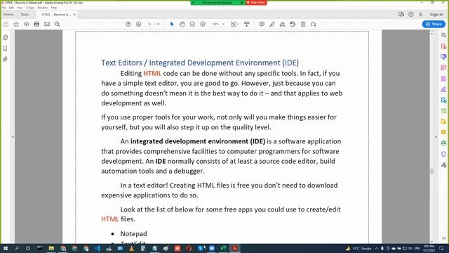This screenshot has width=449, height=253.
Task: Open Find text magnifier tool
Action: coord(58,25)
